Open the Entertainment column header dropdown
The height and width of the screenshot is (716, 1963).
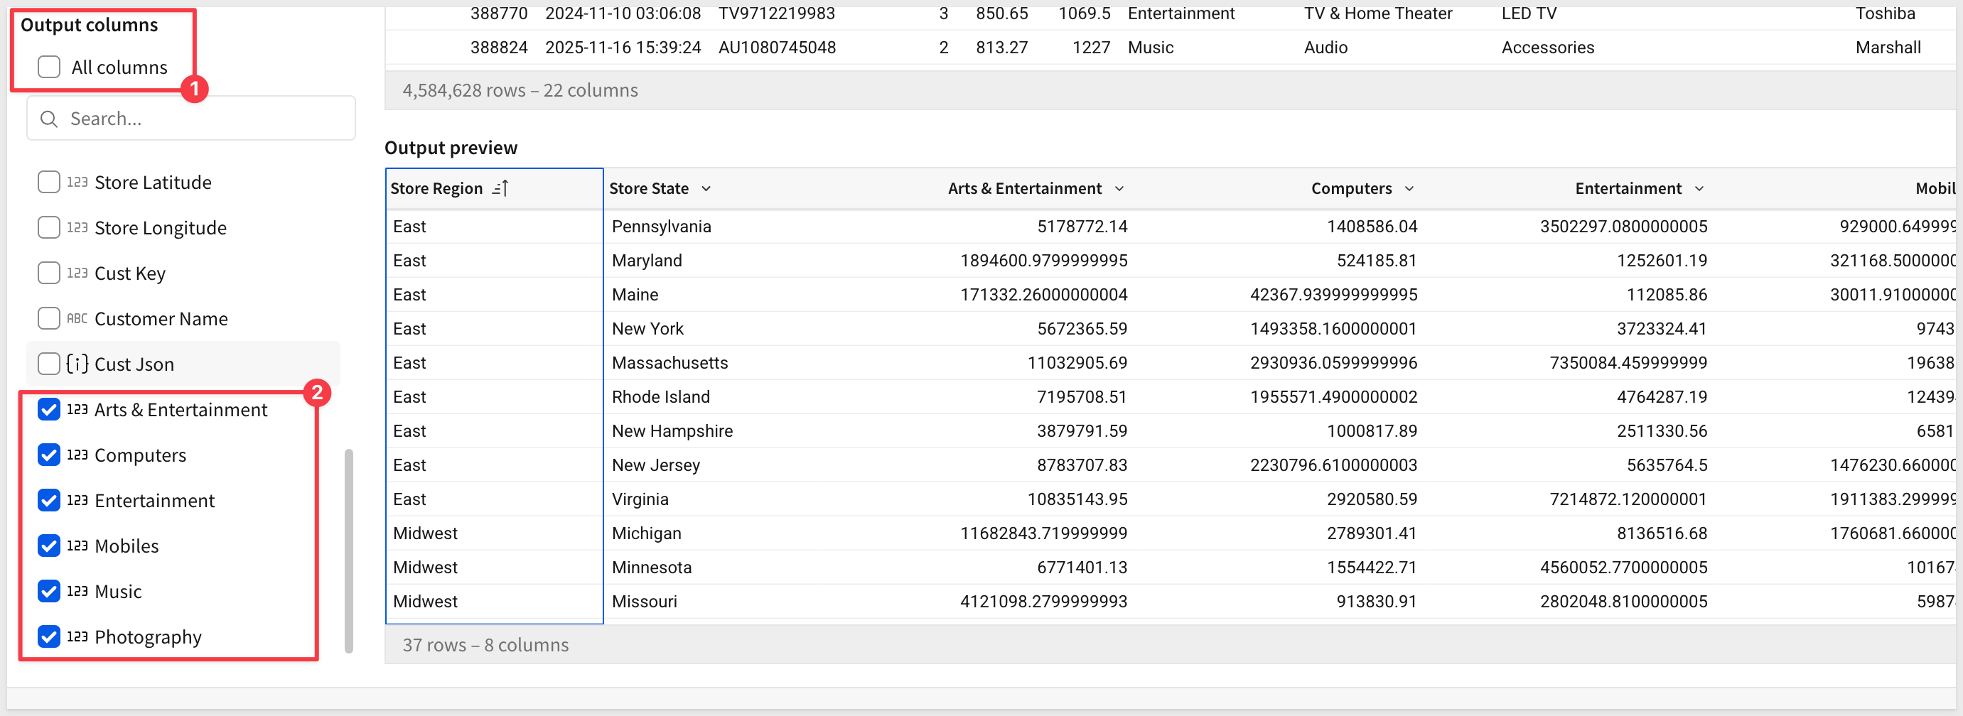tap(1699, 188)
